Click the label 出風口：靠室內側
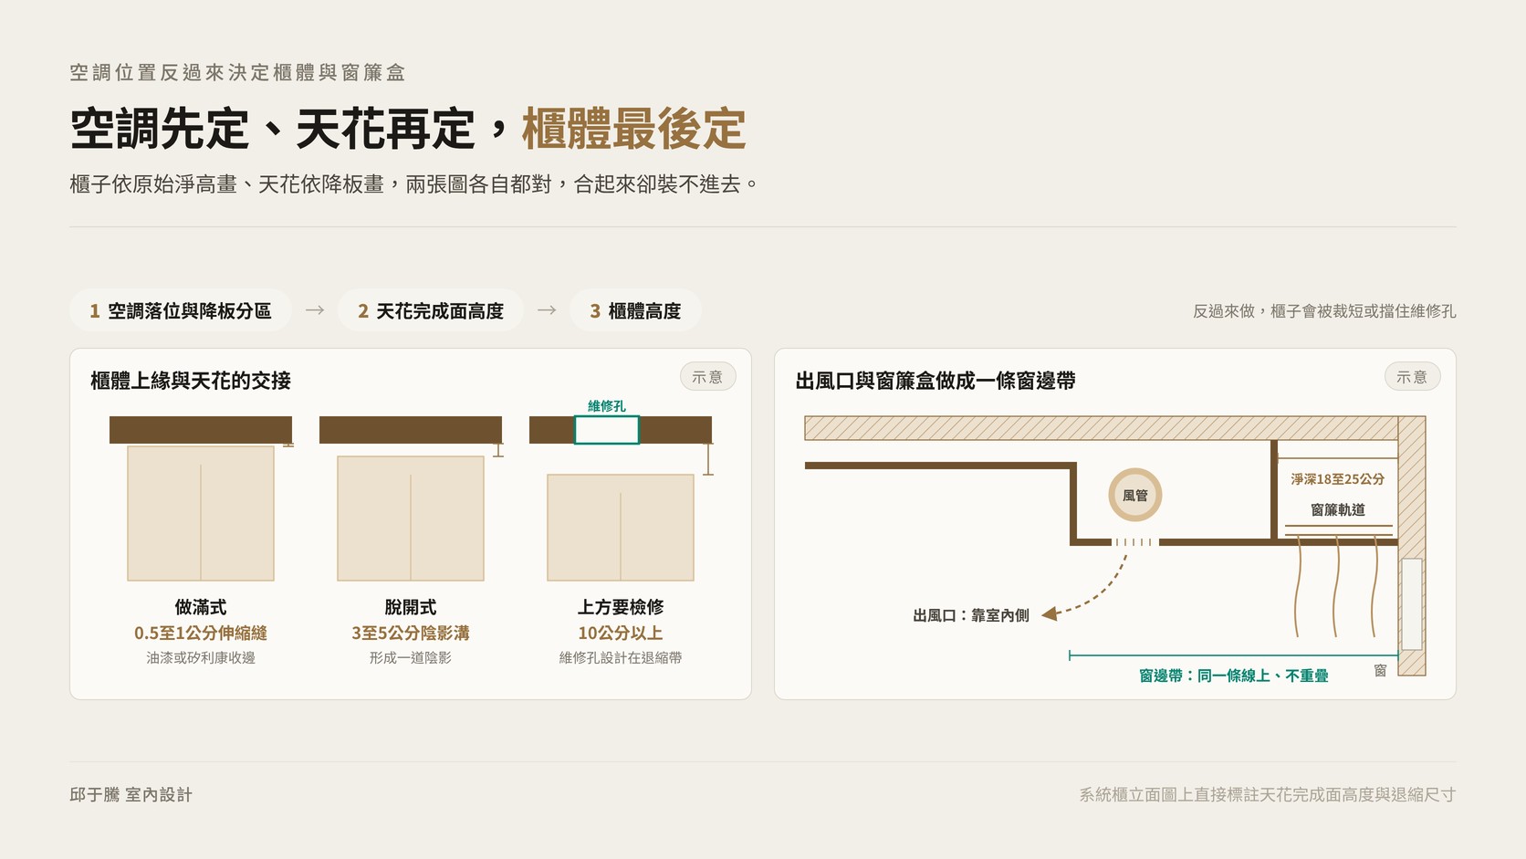Image resolution: width=1526 pixels, height=859 pixels. (971, 615)
